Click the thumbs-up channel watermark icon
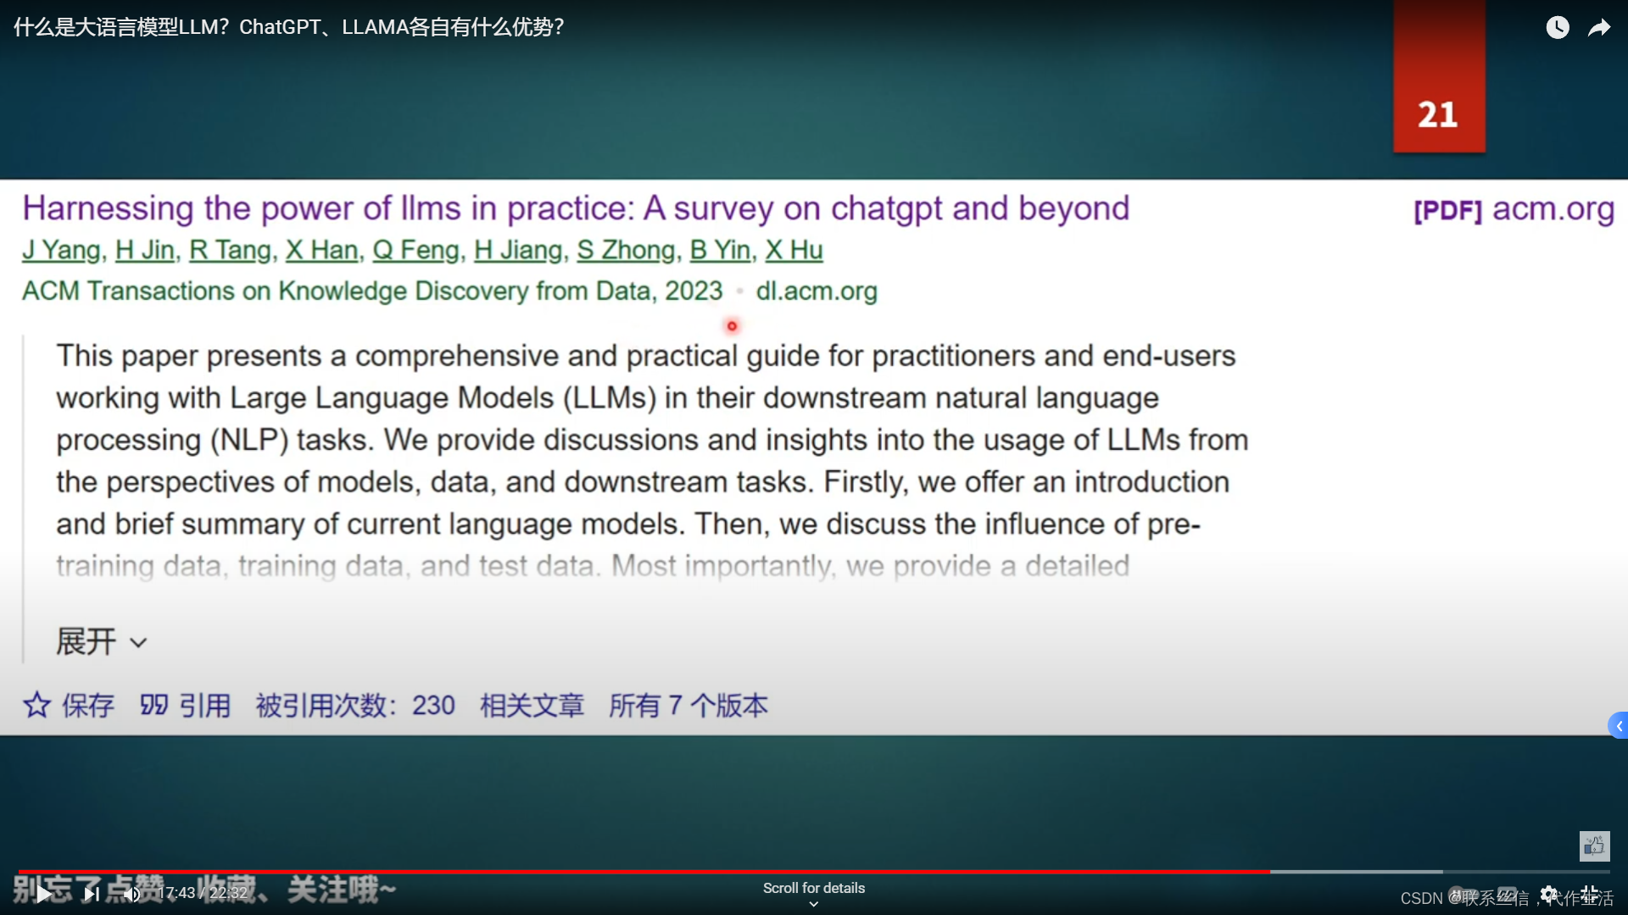Viewport: 1628px width, 915px height. [1594, 846]
